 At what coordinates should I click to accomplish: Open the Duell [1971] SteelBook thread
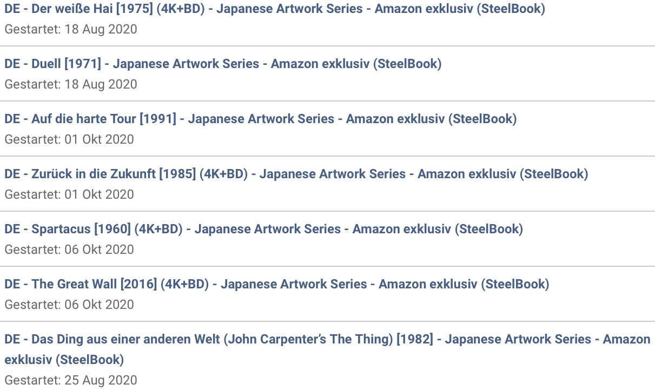point(223,64)
